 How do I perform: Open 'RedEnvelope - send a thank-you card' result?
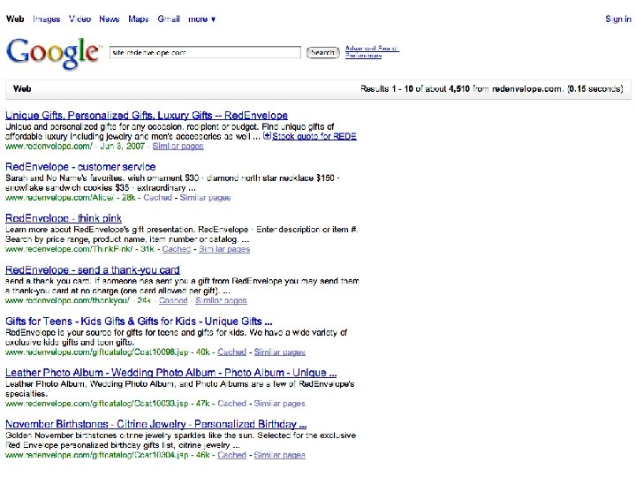point(93,269)
